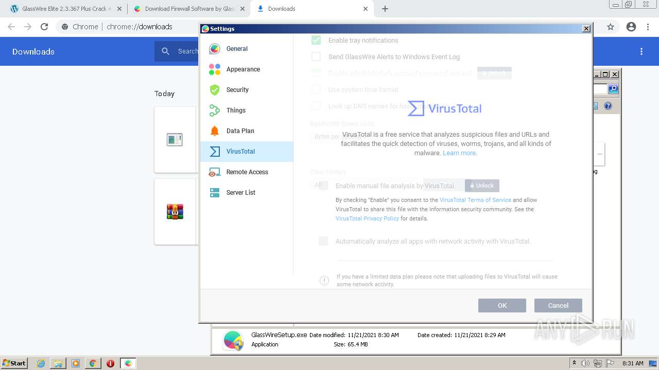Screen dimensions: 659x370
Task: Open help icon in Explorer window
Action: click(608, 106)
